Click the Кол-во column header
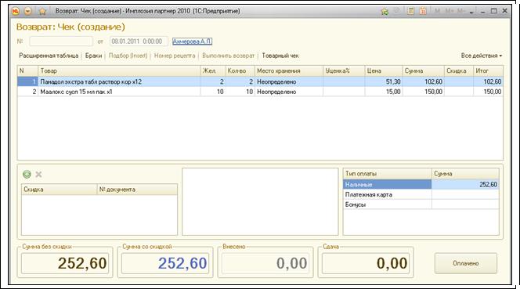The height and width of the screenshot is (289, 520). click(240, 71)
